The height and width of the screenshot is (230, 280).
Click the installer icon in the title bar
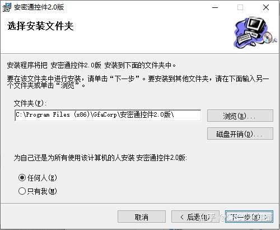(7, 7)
